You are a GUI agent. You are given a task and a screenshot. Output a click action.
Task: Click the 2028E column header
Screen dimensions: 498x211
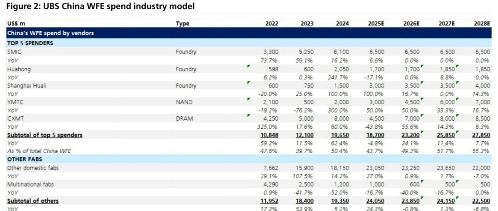[x=482, y=24]
